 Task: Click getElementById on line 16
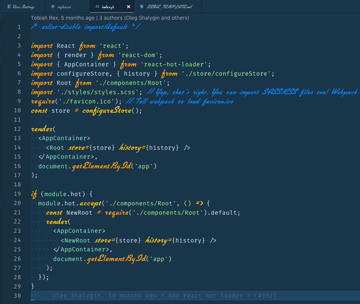click(101, 166)
